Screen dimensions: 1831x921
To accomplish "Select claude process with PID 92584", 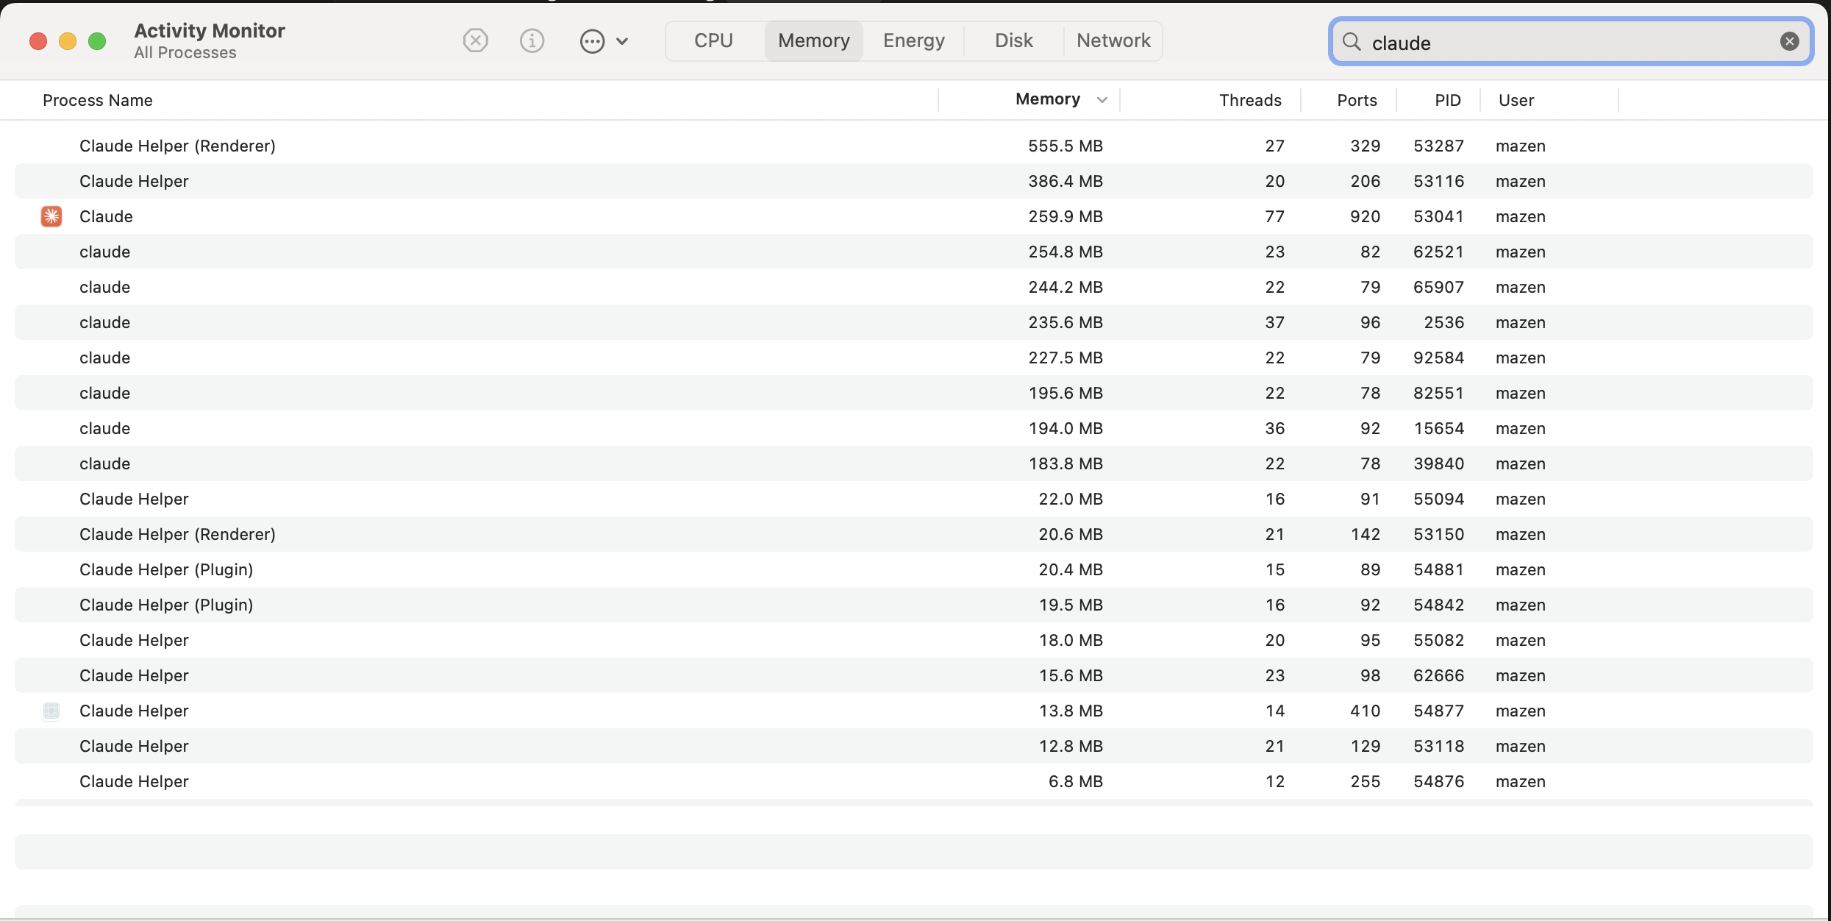I will [914, 358].
